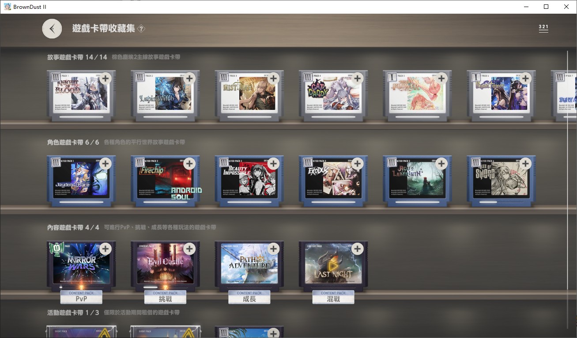Tap the plus icon on Last Night cartridge

point(357,249)
